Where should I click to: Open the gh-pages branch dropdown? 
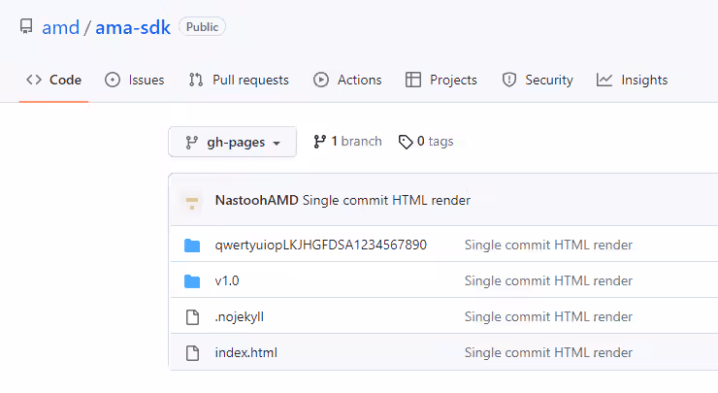pyautogui.click(x=233, y=142)
